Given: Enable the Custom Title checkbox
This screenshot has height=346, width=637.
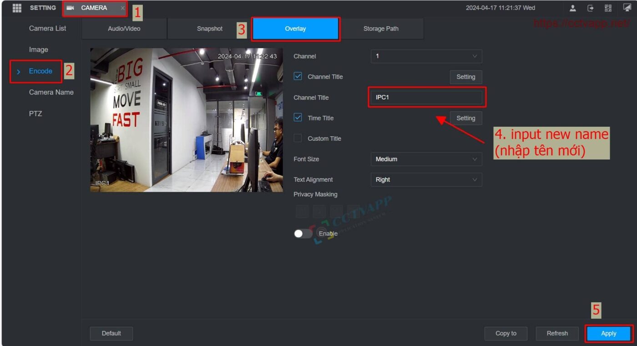Looking at the screenshot, I should 298,138.
